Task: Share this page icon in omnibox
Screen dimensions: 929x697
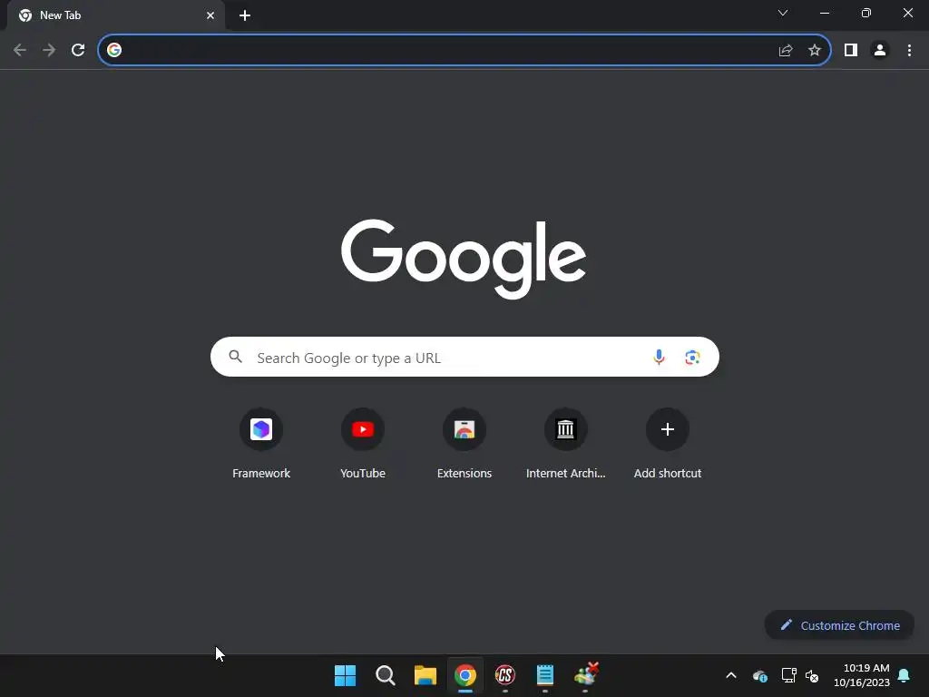Action: pos(786,51)
